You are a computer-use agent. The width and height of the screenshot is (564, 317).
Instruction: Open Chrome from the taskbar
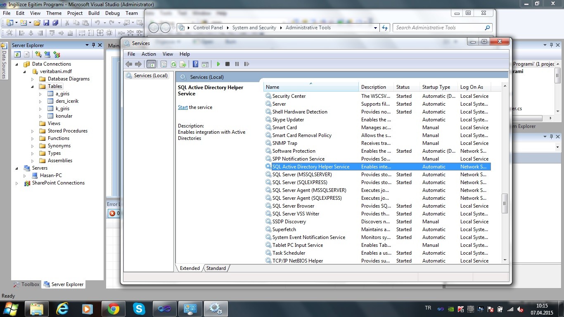tap(113, 309)
